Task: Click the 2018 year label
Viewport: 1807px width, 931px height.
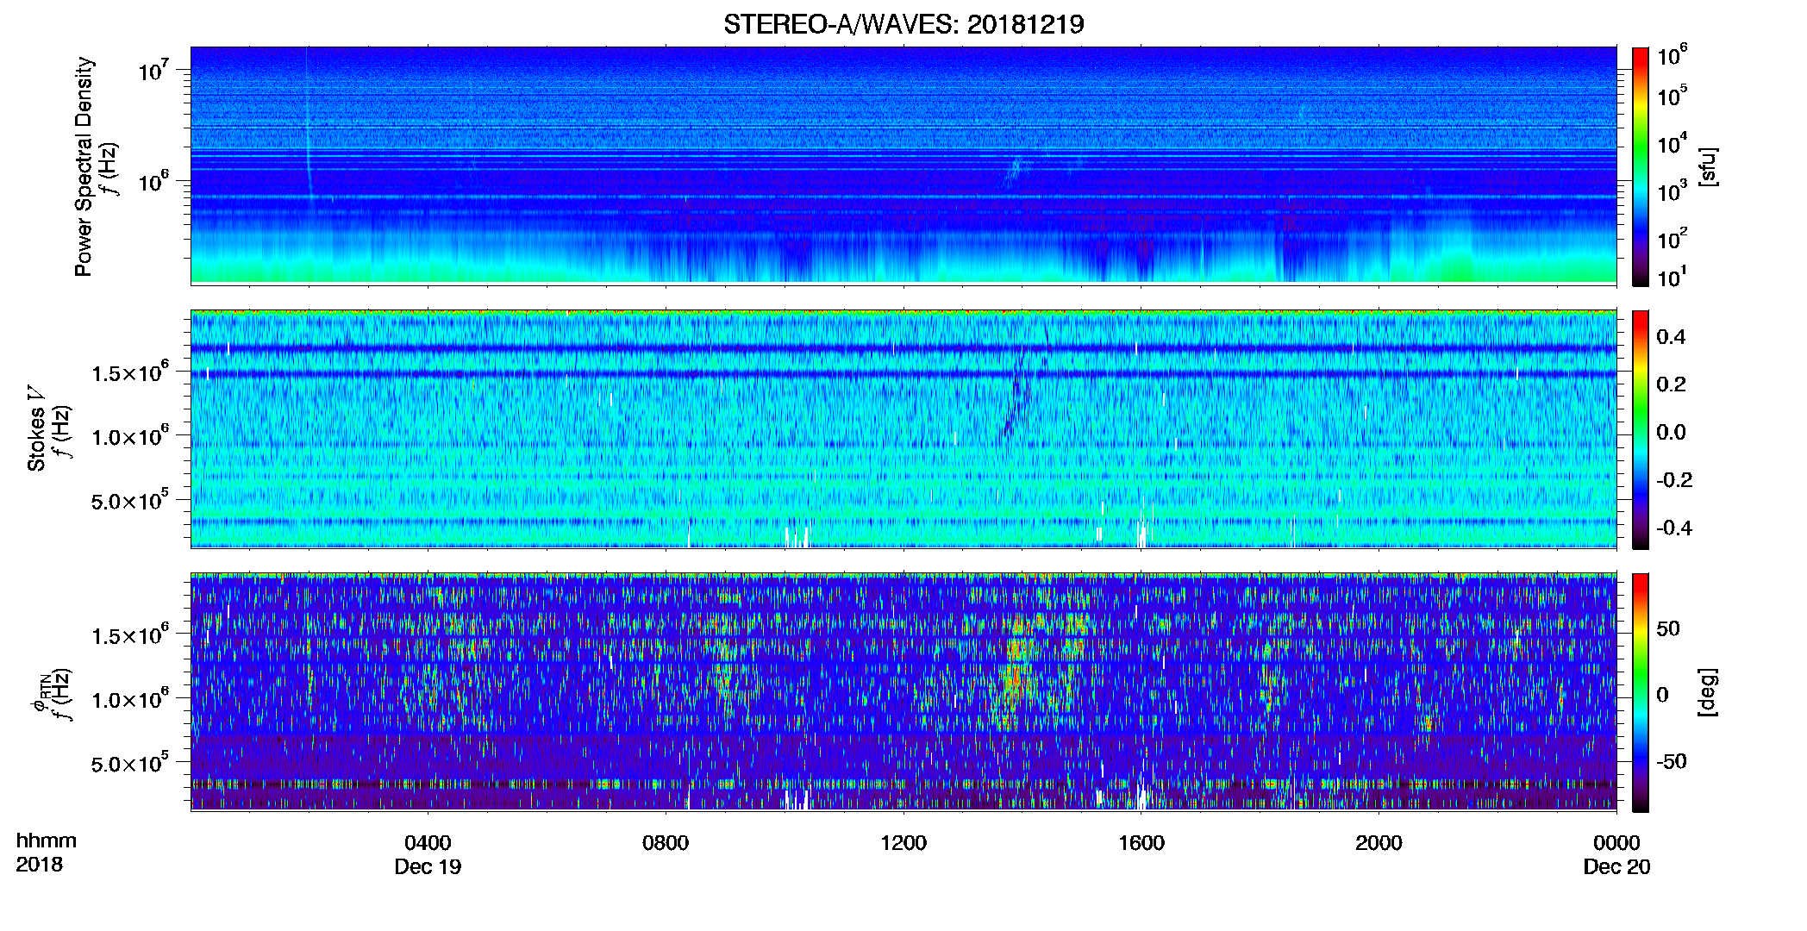Action: click(x=39, y=865)
